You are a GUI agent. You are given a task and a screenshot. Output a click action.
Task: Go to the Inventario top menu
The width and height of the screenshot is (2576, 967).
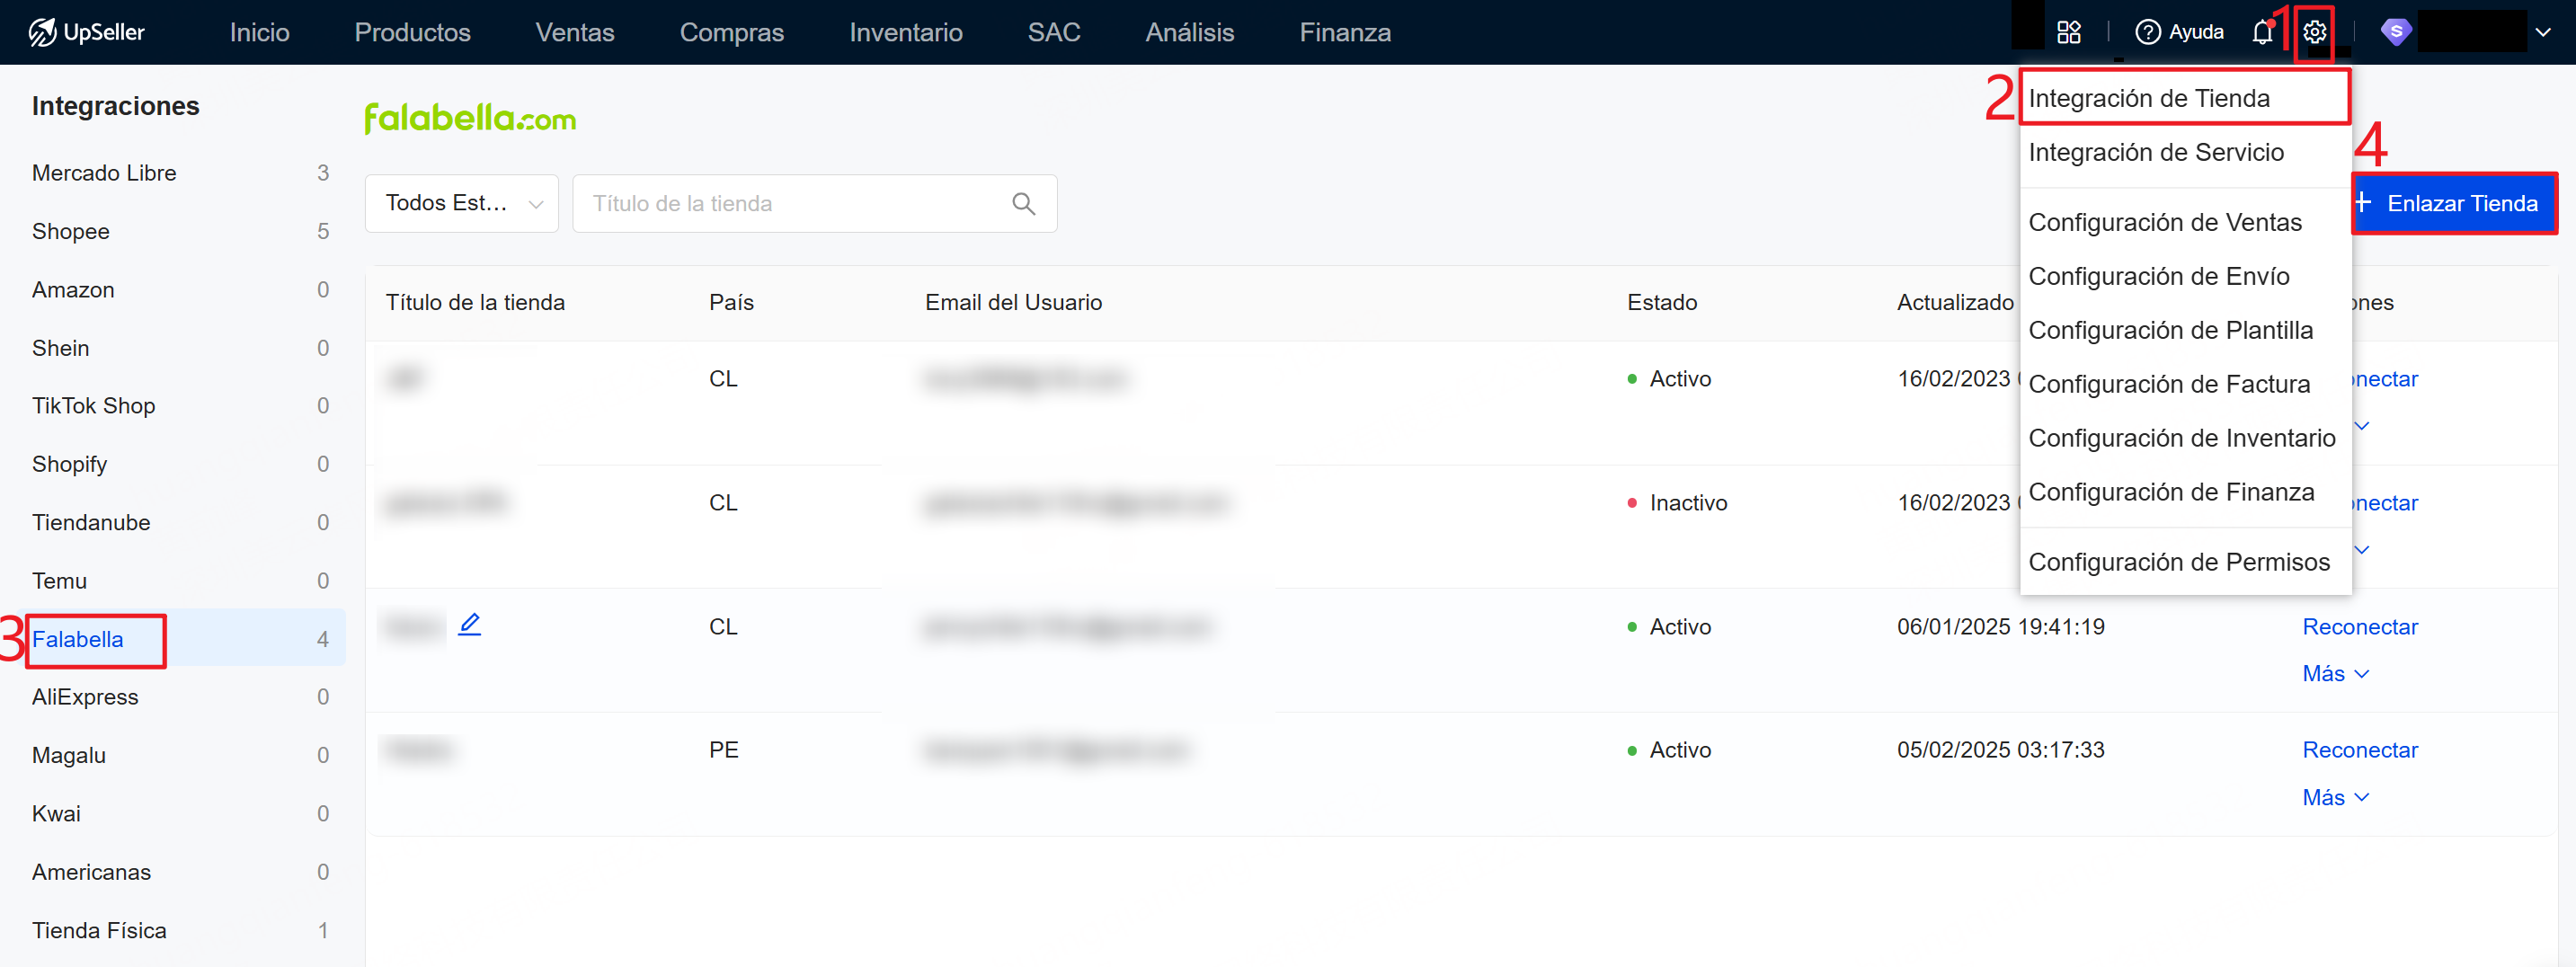(905, 33)
